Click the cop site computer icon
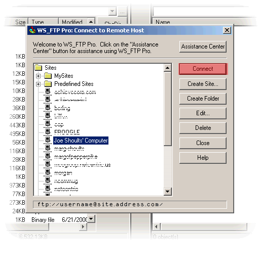Screen dimensions: 262x278 pyautogui.click(x=48, y=123)
